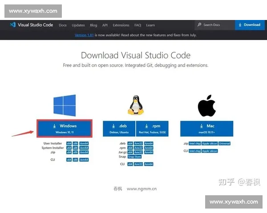Click the 'User Installer' label
Screen dimensions: 267x213
pyautogui.click(x=53, y=143)
